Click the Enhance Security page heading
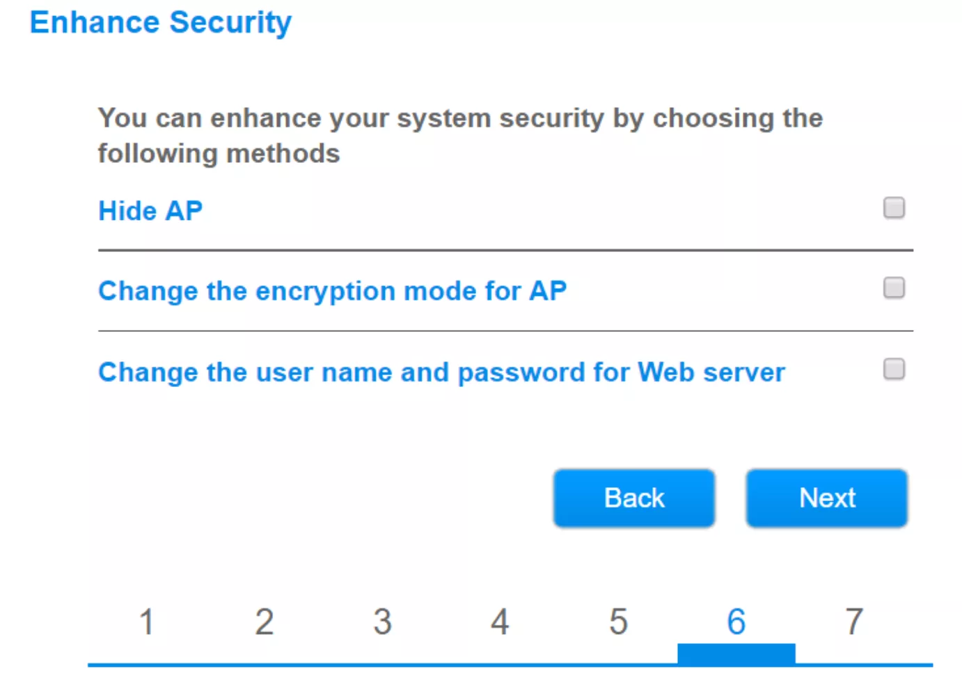Image resolution: width=962 pixels, height=696 pixels. [x=161, y=23]
